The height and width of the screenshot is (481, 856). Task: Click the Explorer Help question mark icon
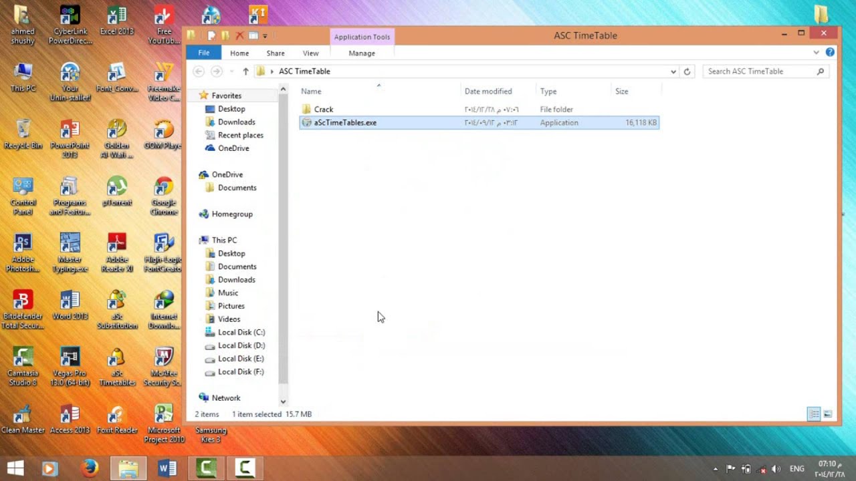[830, 52]
